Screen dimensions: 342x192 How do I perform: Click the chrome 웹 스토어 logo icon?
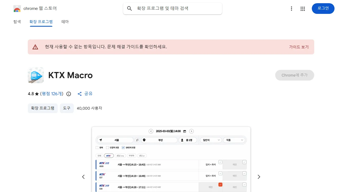[17, 8]
